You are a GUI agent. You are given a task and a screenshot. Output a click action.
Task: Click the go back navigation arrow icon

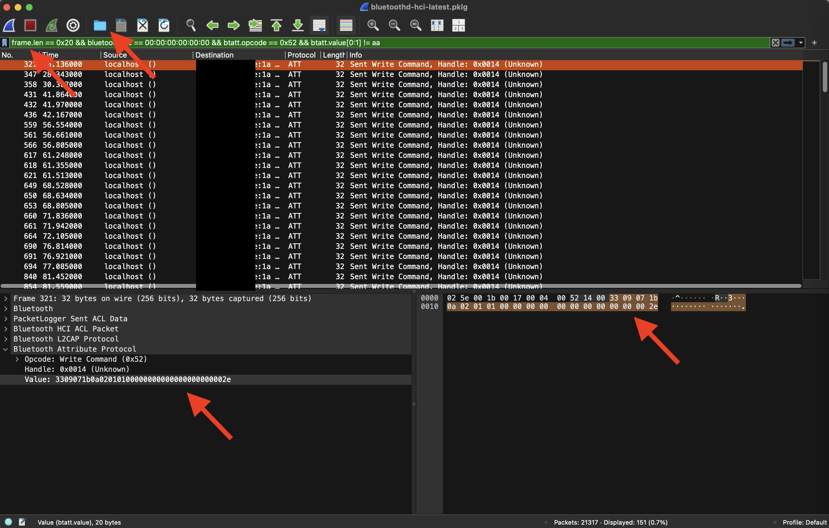(x=212, y=25)
